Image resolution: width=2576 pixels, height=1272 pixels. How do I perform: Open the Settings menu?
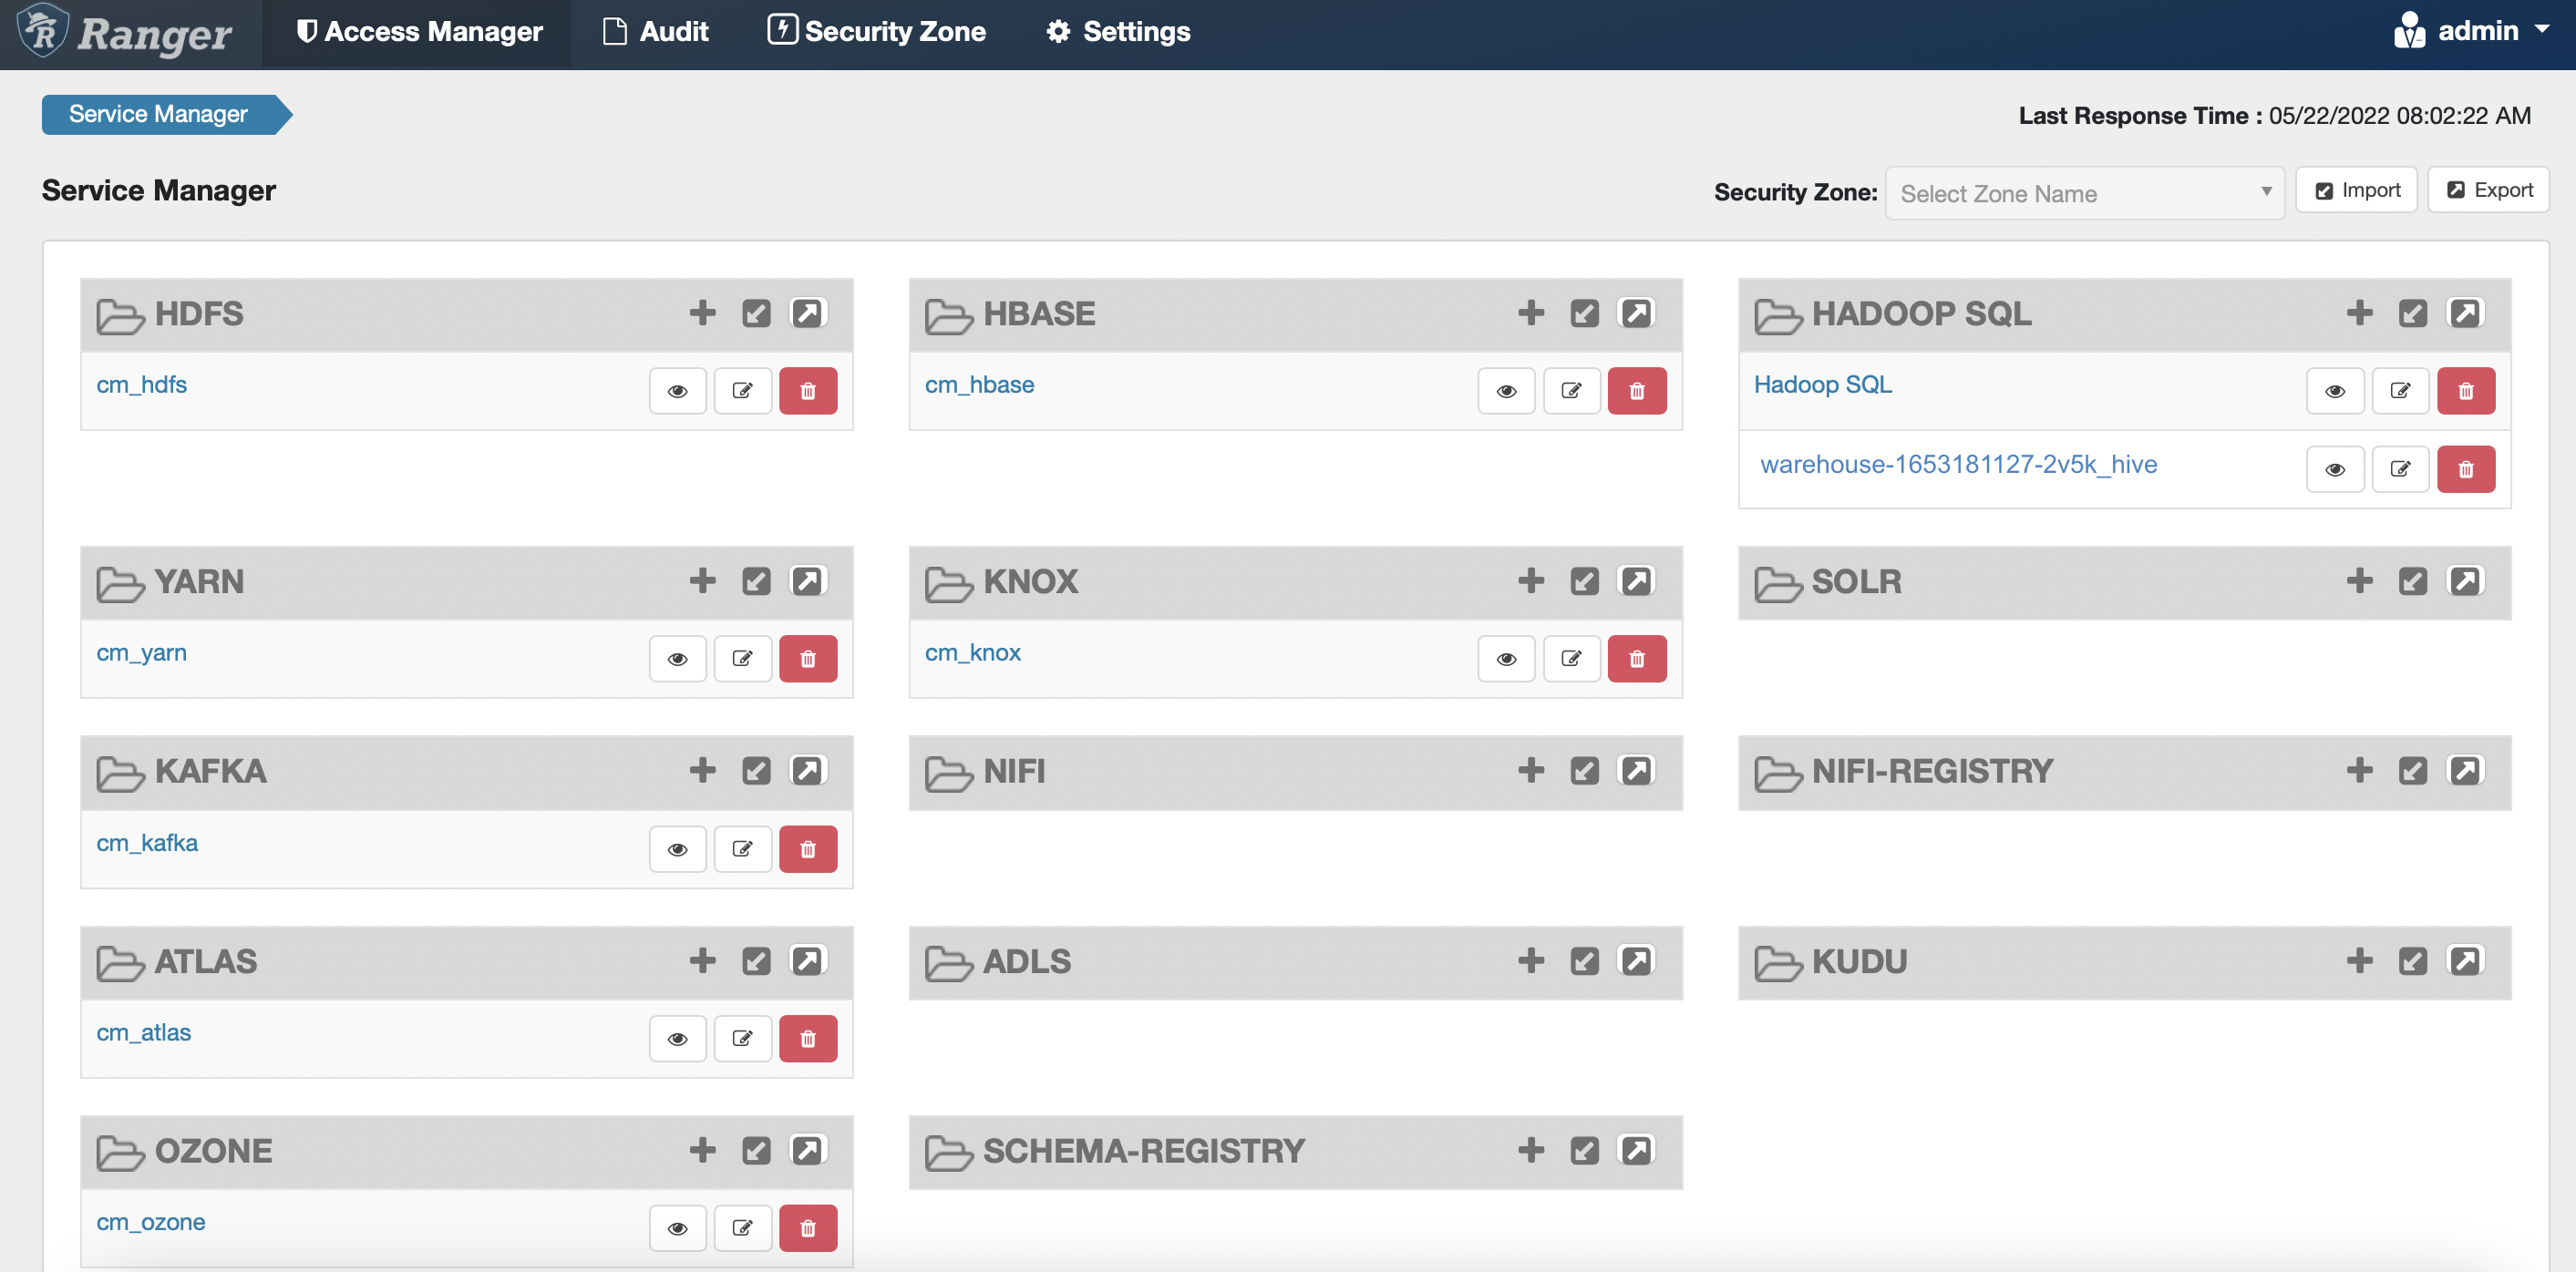(1118, 31)
